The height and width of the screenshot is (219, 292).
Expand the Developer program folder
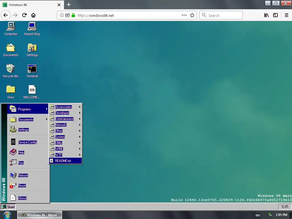(65, 113)
